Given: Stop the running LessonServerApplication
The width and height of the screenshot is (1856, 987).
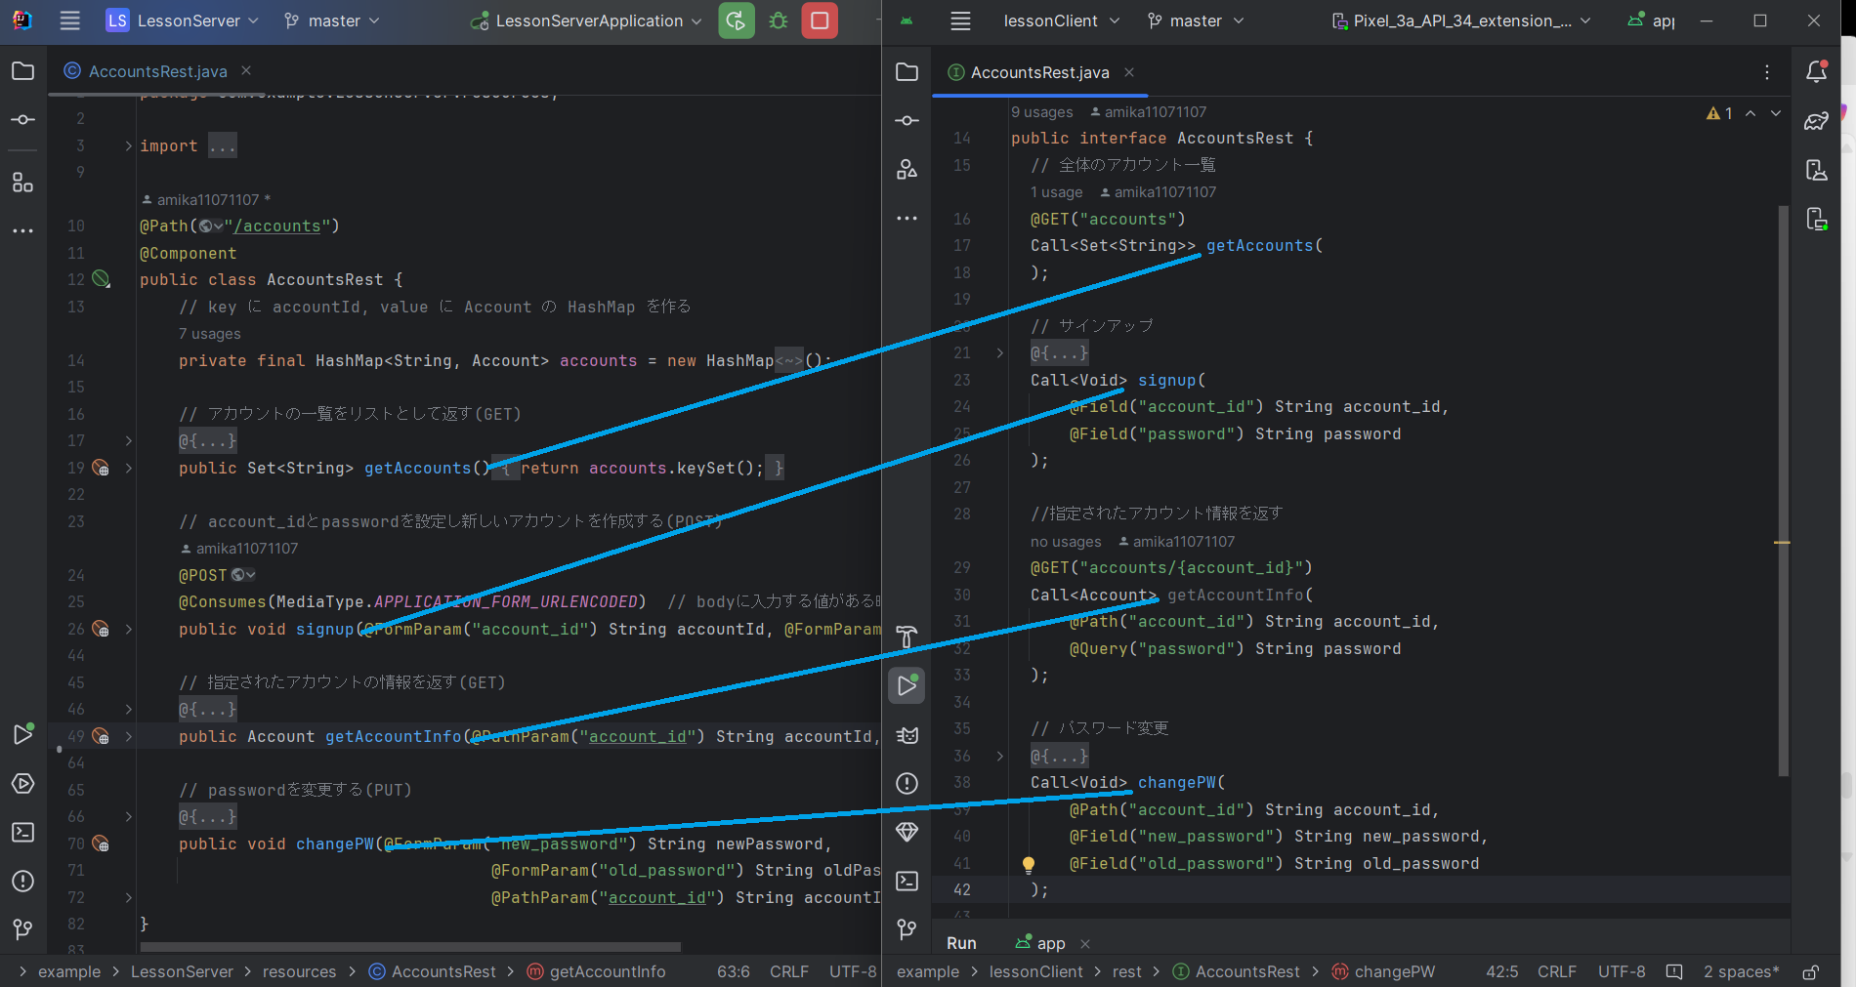Looking at the screenshot, I should pos(820,21).
